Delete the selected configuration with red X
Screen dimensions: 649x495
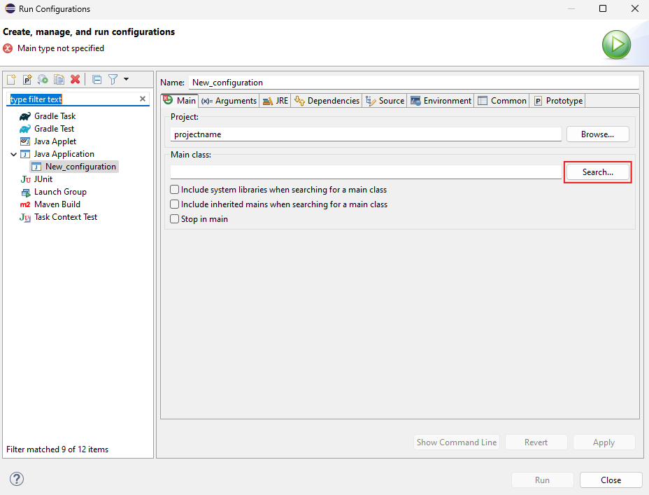(75, 80)
